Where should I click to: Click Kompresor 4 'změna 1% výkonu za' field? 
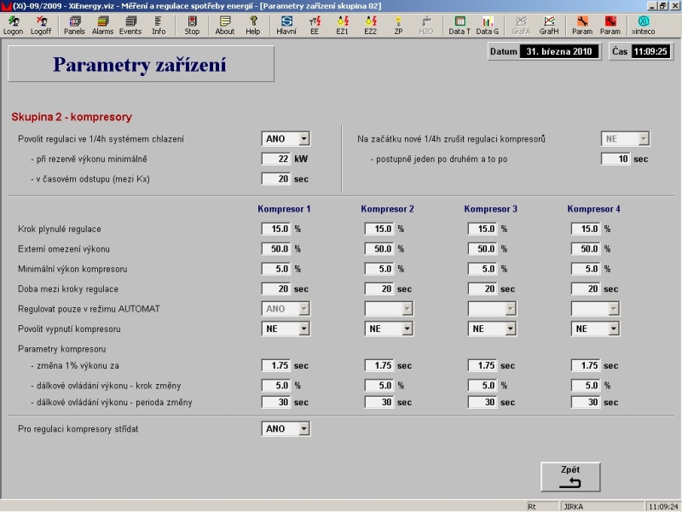[x=586, y=365]
